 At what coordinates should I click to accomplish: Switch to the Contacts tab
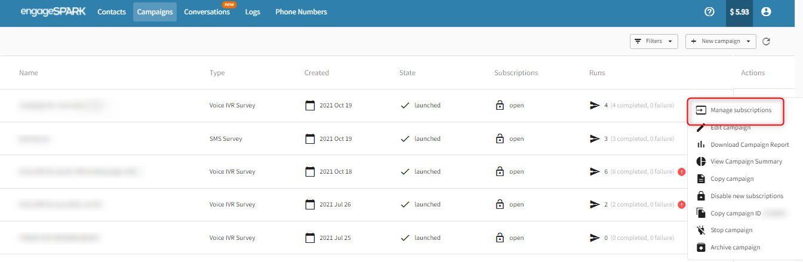(112, 12)
